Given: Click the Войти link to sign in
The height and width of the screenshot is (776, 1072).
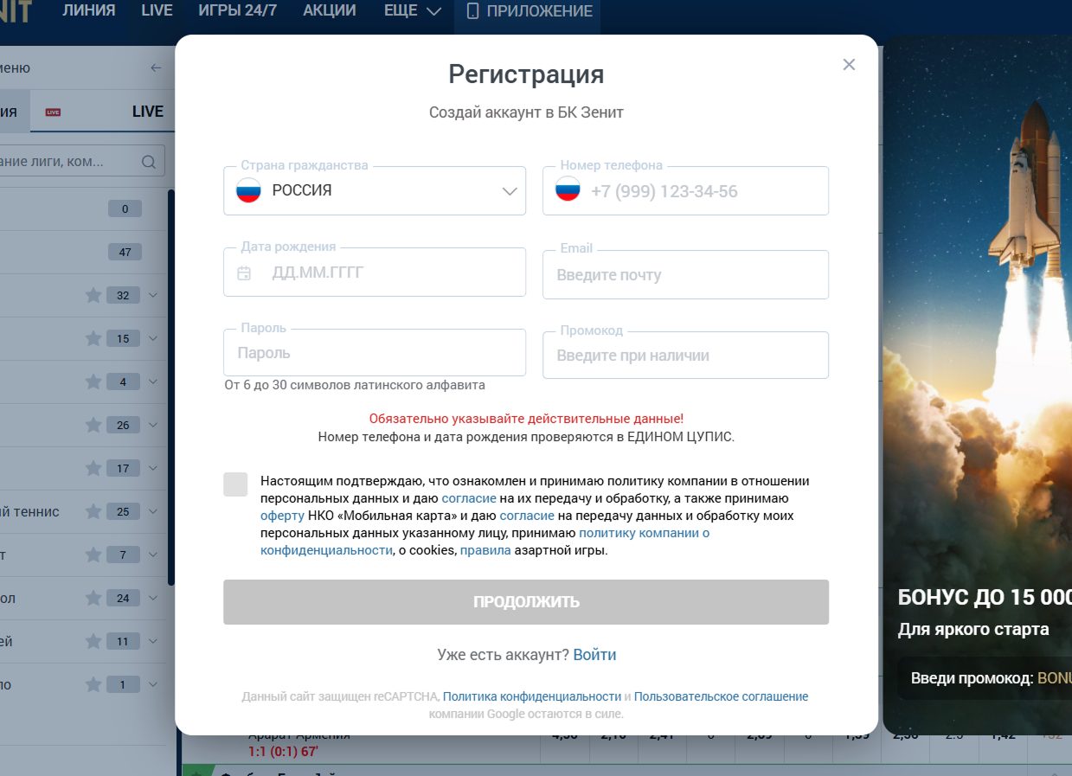Looking at the screenshot, I should coord(594,655).
